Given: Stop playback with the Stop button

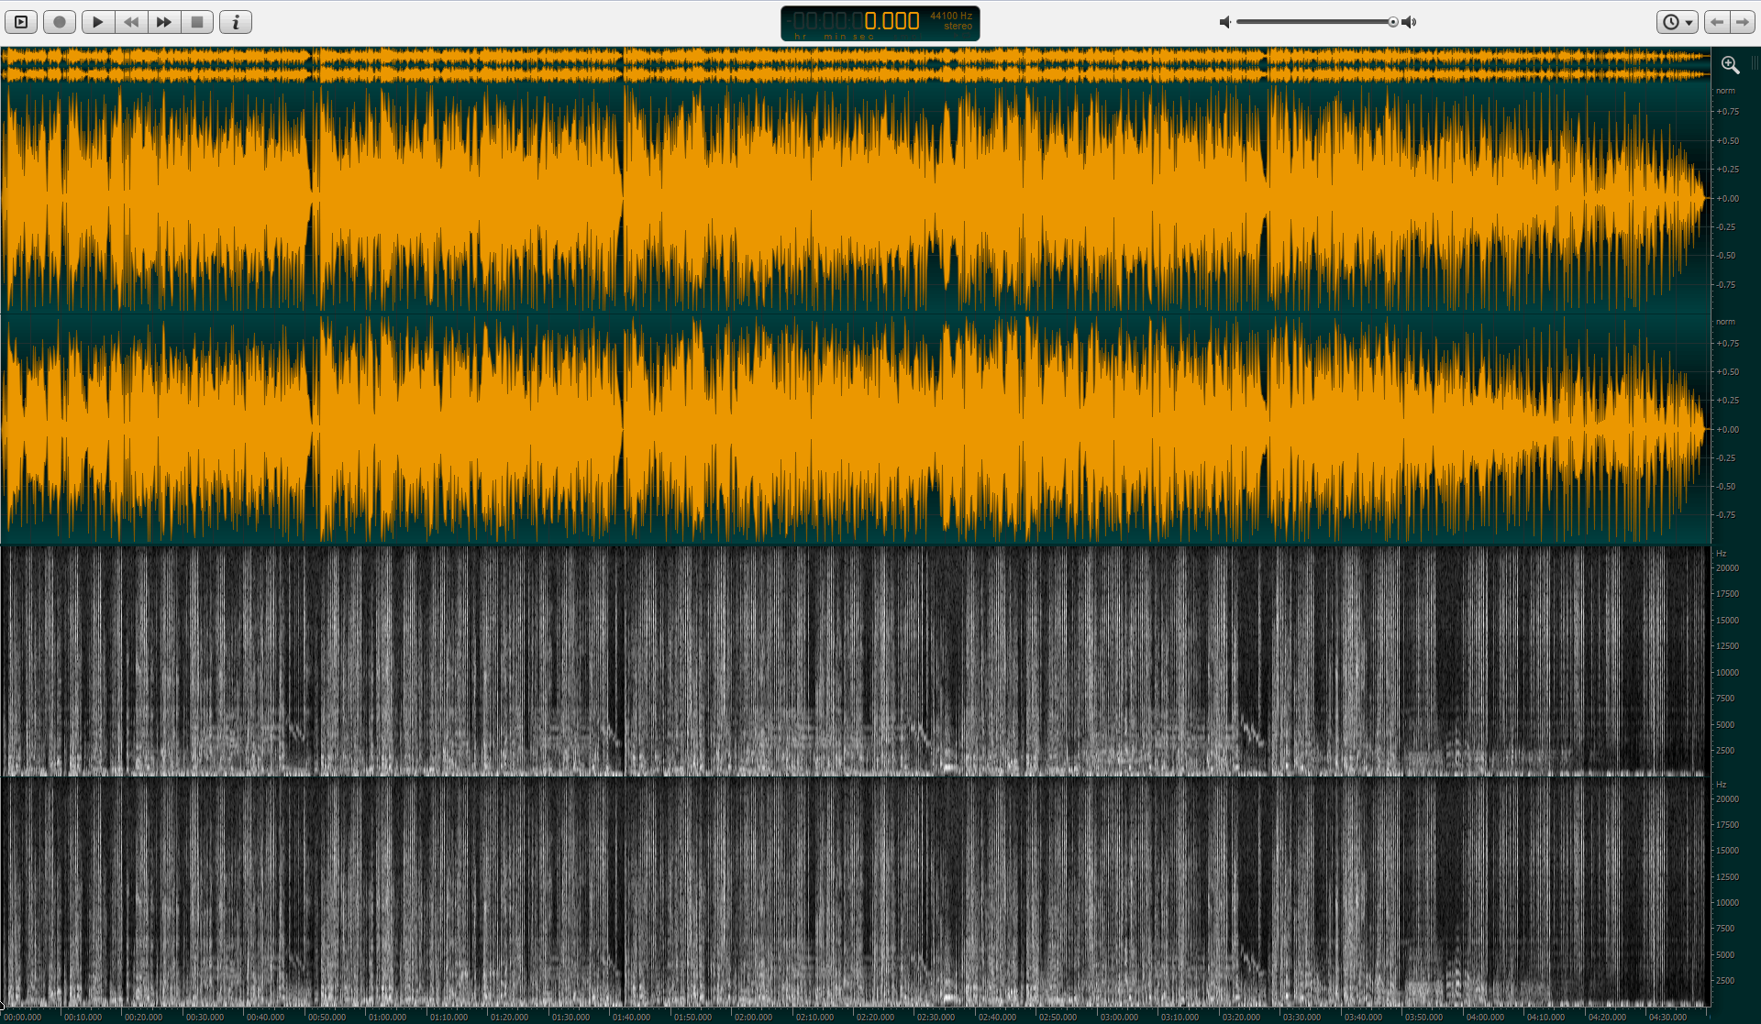Looking at the screenshot, I should 196,22.
